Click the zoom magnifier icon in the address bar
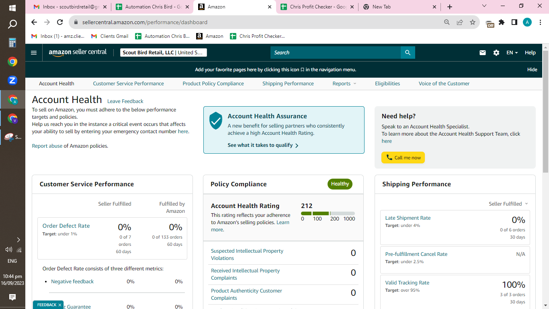This screenshot has height=309, width=549. point(447,23)
